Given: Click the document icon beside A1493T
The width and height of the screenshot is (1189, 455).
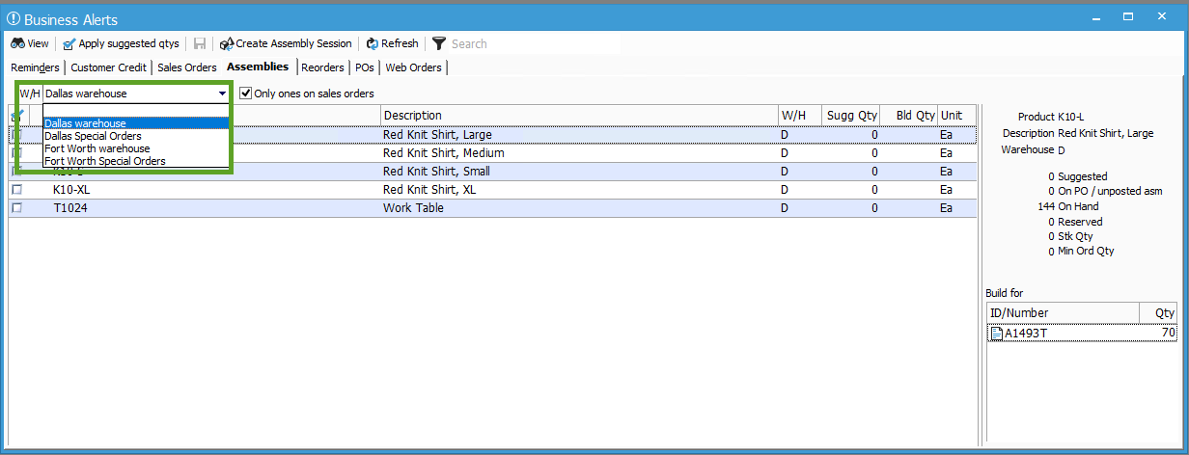Looking at the screenshot, I should pyautogui.click(x=997, y=334).
